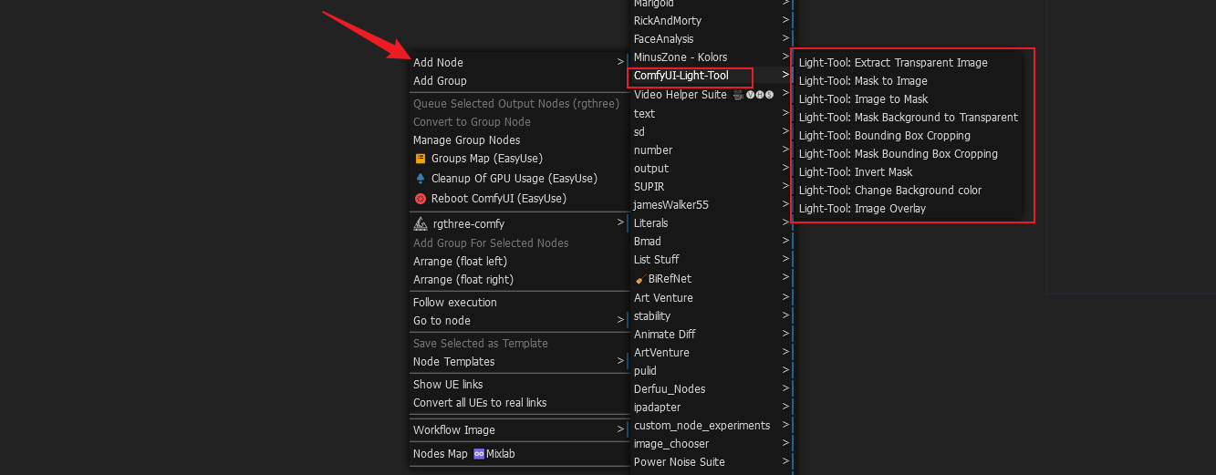This screenshot has height=475, width=1216.
Task: Open the List Stuff category
Action: [x=711, y=260]
